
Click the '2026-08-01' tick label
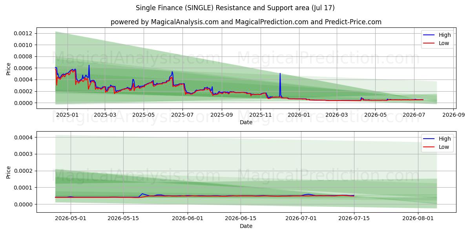click(418, 219)
